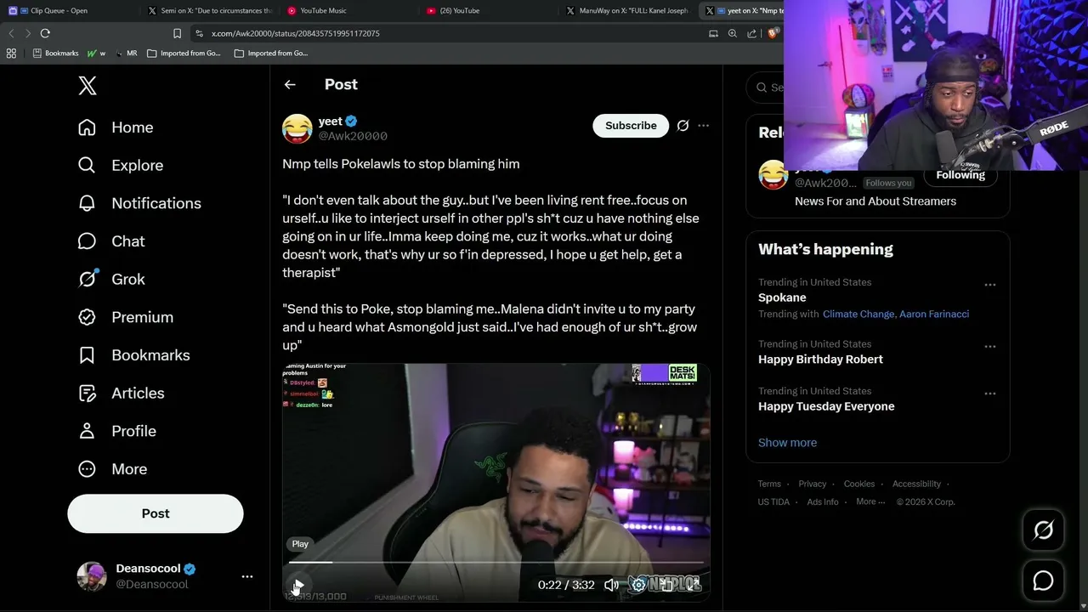Click the video thumbnail of the stream
Viewport: 1088px width, 612px height.
(496, 483)
